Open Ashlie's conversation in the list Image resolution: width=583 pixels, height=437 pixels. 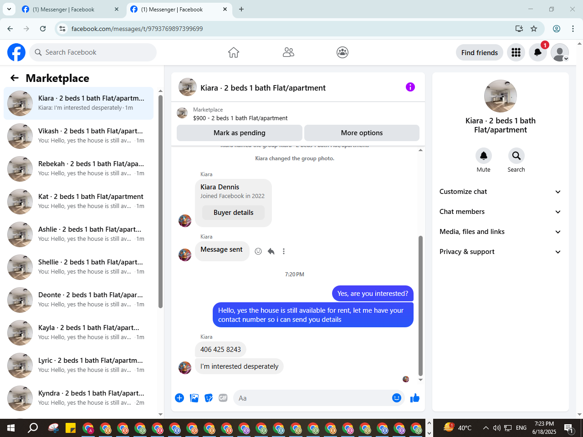coord(78,234)
